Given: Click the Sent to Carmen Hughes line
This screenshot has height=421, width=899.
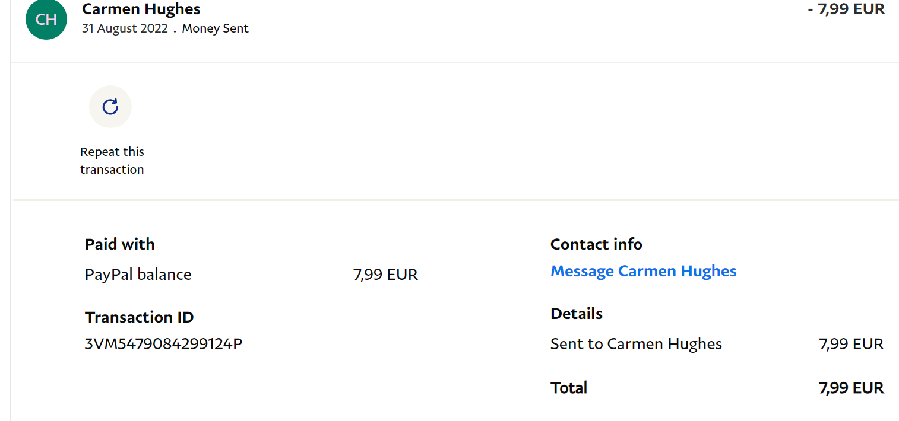Looking at the screenshot, I should pyautogui.click(x=636, y=344).
